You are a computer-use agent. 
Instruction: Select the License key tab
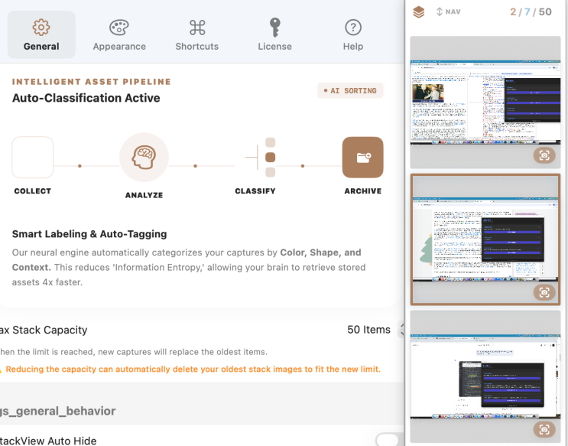point(275,35)
